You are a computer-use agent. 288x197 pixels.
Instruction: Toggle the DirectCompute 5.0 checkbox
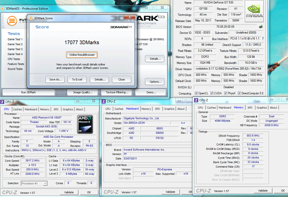point(239,93)
